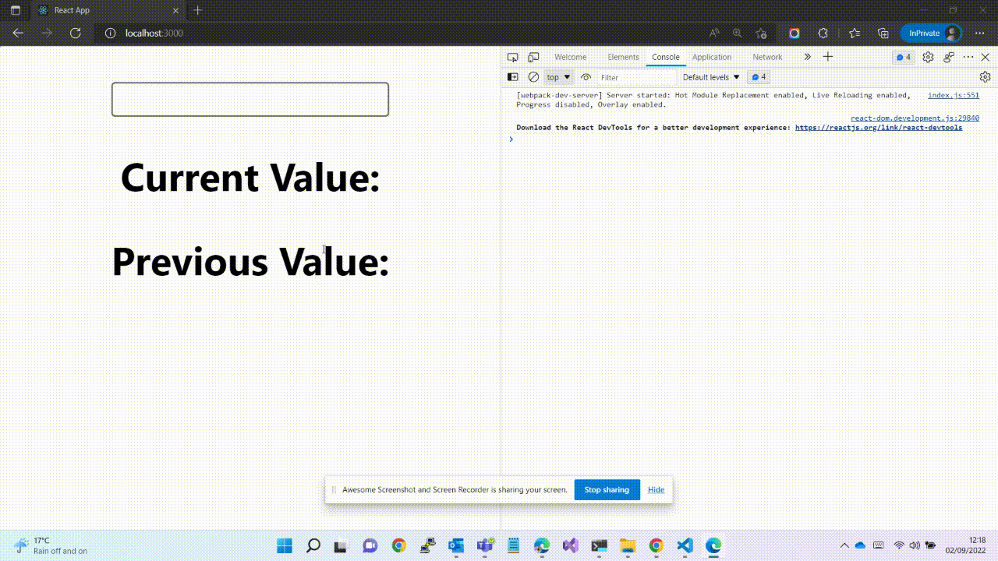This screenshot has height=561, width=998.
Task: Open DevTools settings gear
Action: click(927, 57)
